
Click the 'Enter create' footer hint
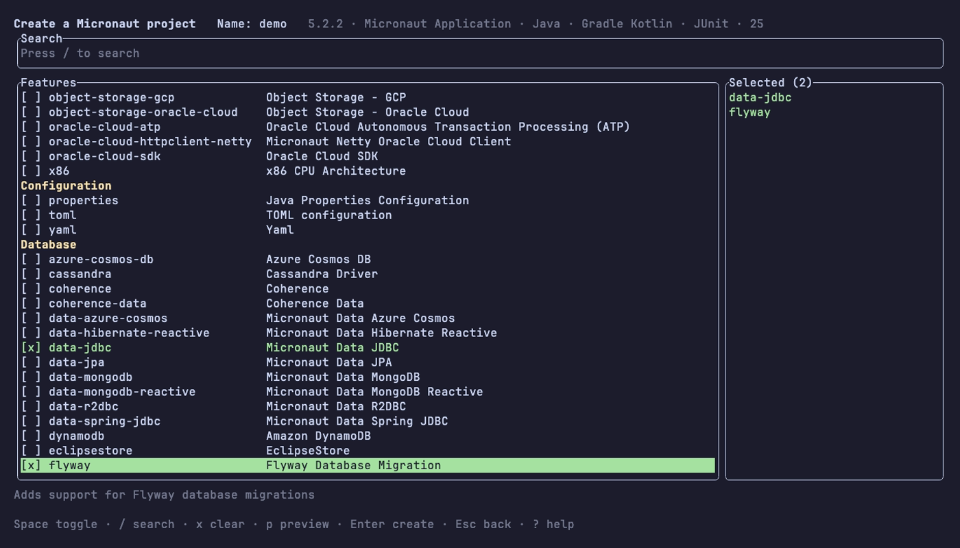pos(392,524)
